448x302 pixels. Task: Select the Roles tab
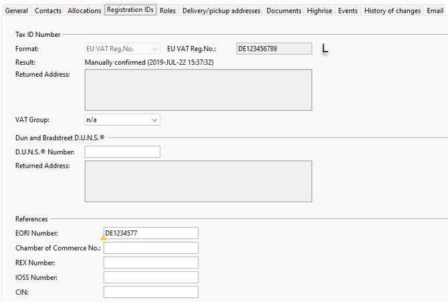point(167,11)
